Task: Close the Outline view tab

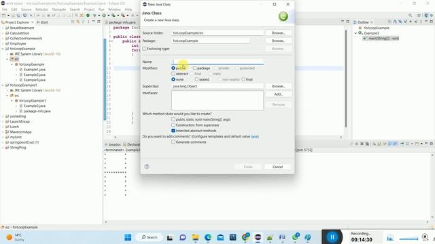Action: coord(372,22)
